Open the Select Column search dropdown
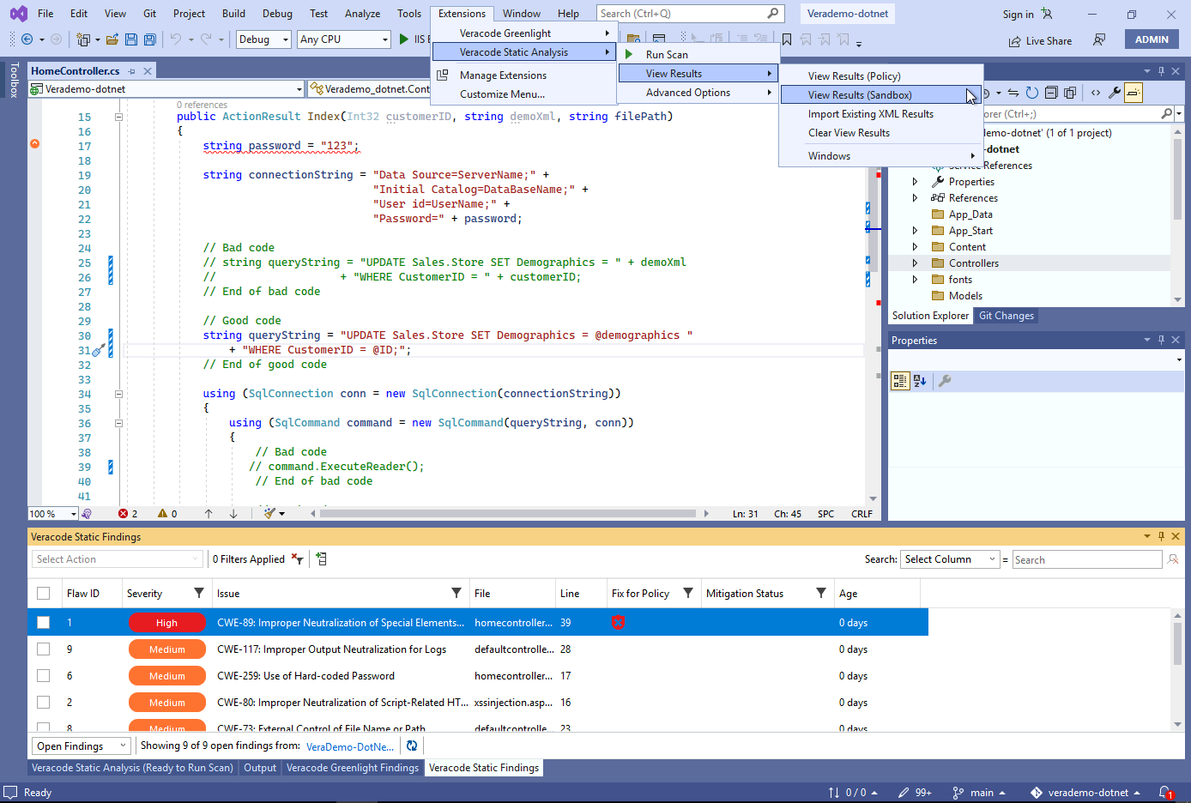 pyautogui.click(x=950, y=559)
